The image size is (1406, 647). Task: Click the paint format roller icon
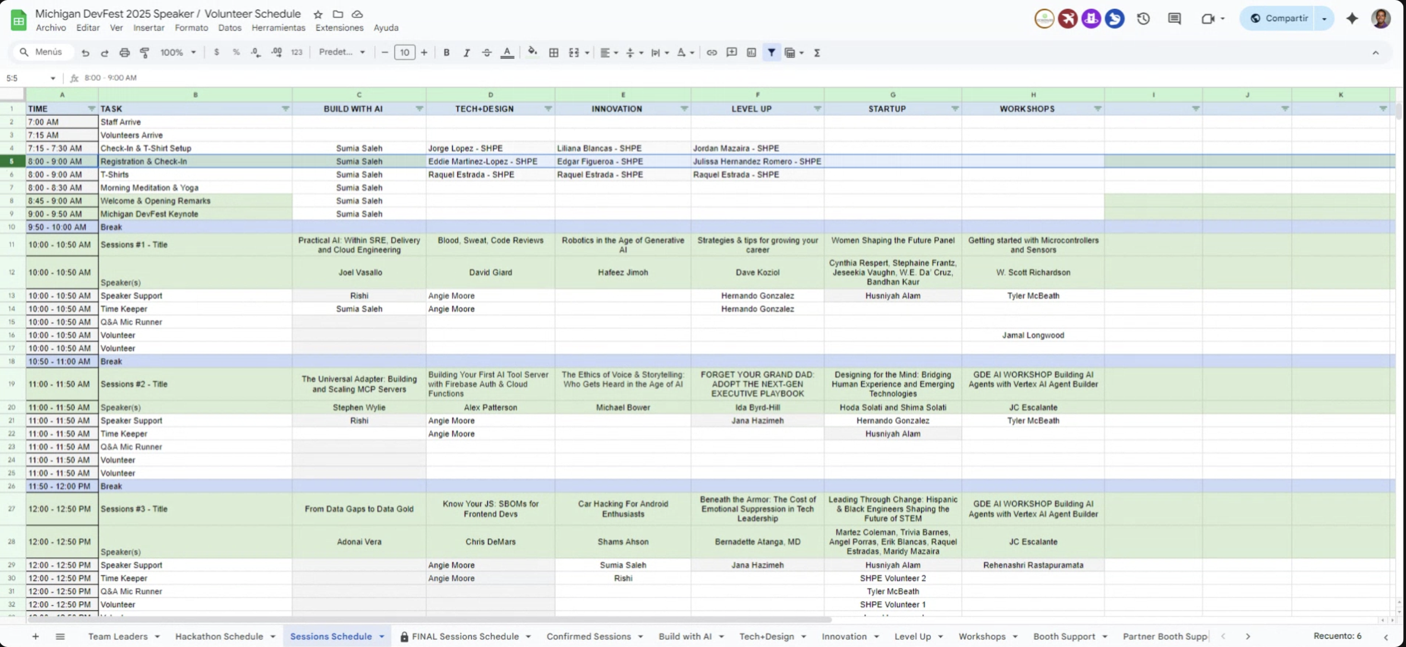coord(144,52)
